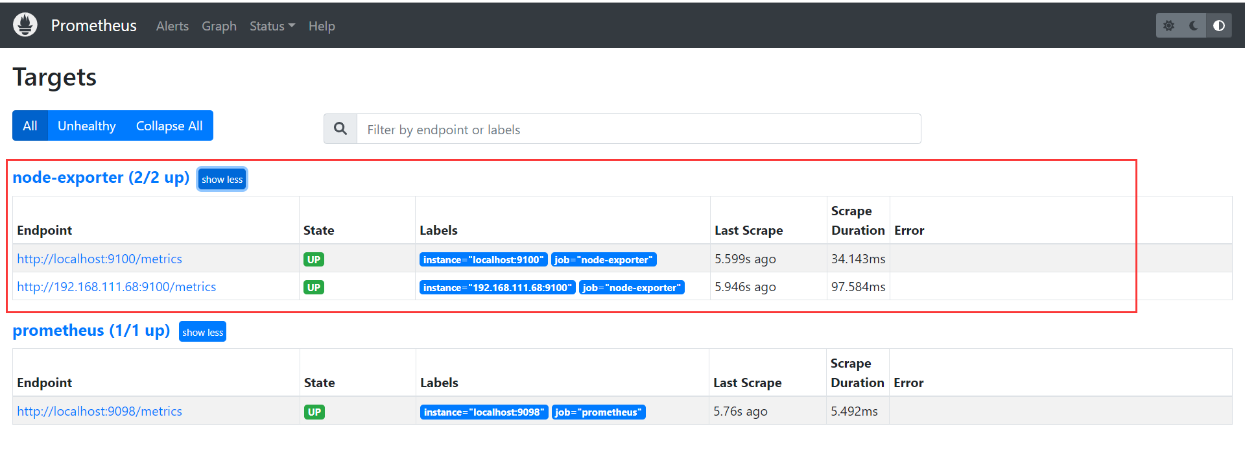The height and width of the screenshot is (450, 1245).
Task: Click the instance="localhost:9100" label badge
Action: (484, 259)
